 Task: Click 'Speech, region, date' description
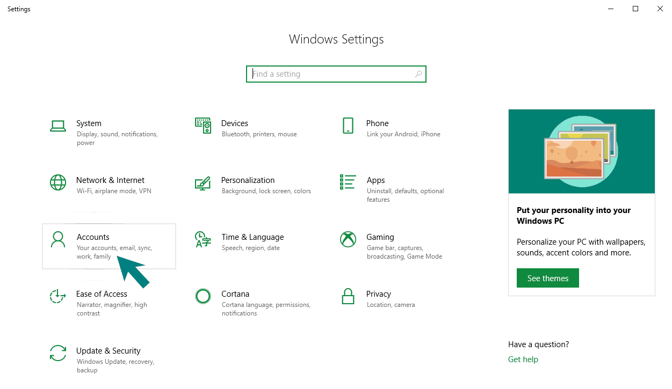tap(251, 248)
